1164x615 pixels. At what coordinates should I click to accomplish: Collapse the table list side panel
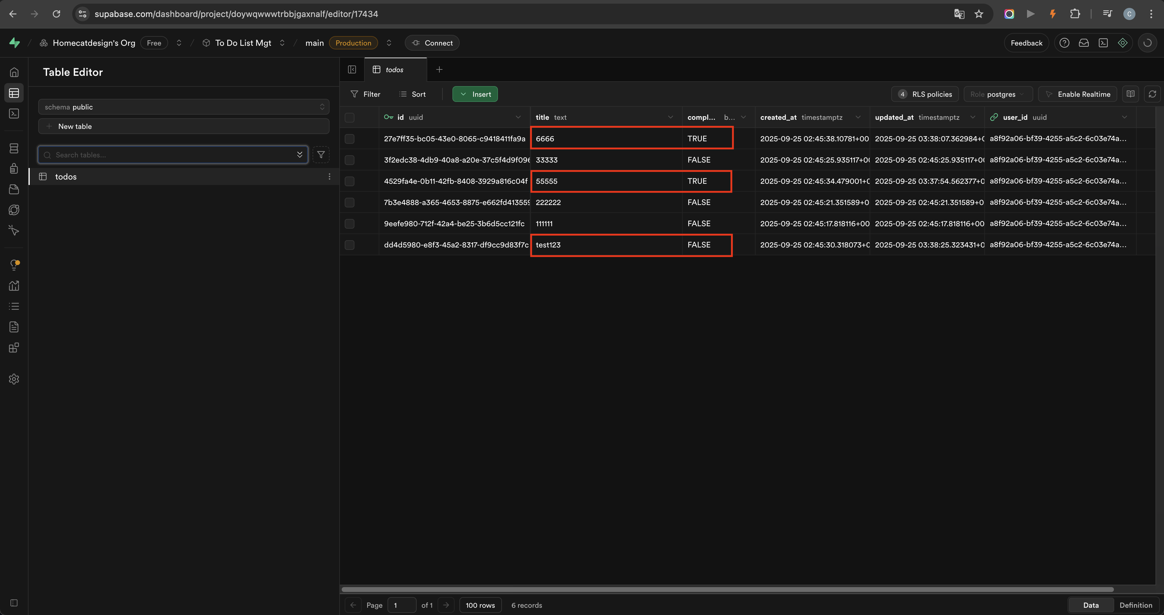click(x=352, y=69)
